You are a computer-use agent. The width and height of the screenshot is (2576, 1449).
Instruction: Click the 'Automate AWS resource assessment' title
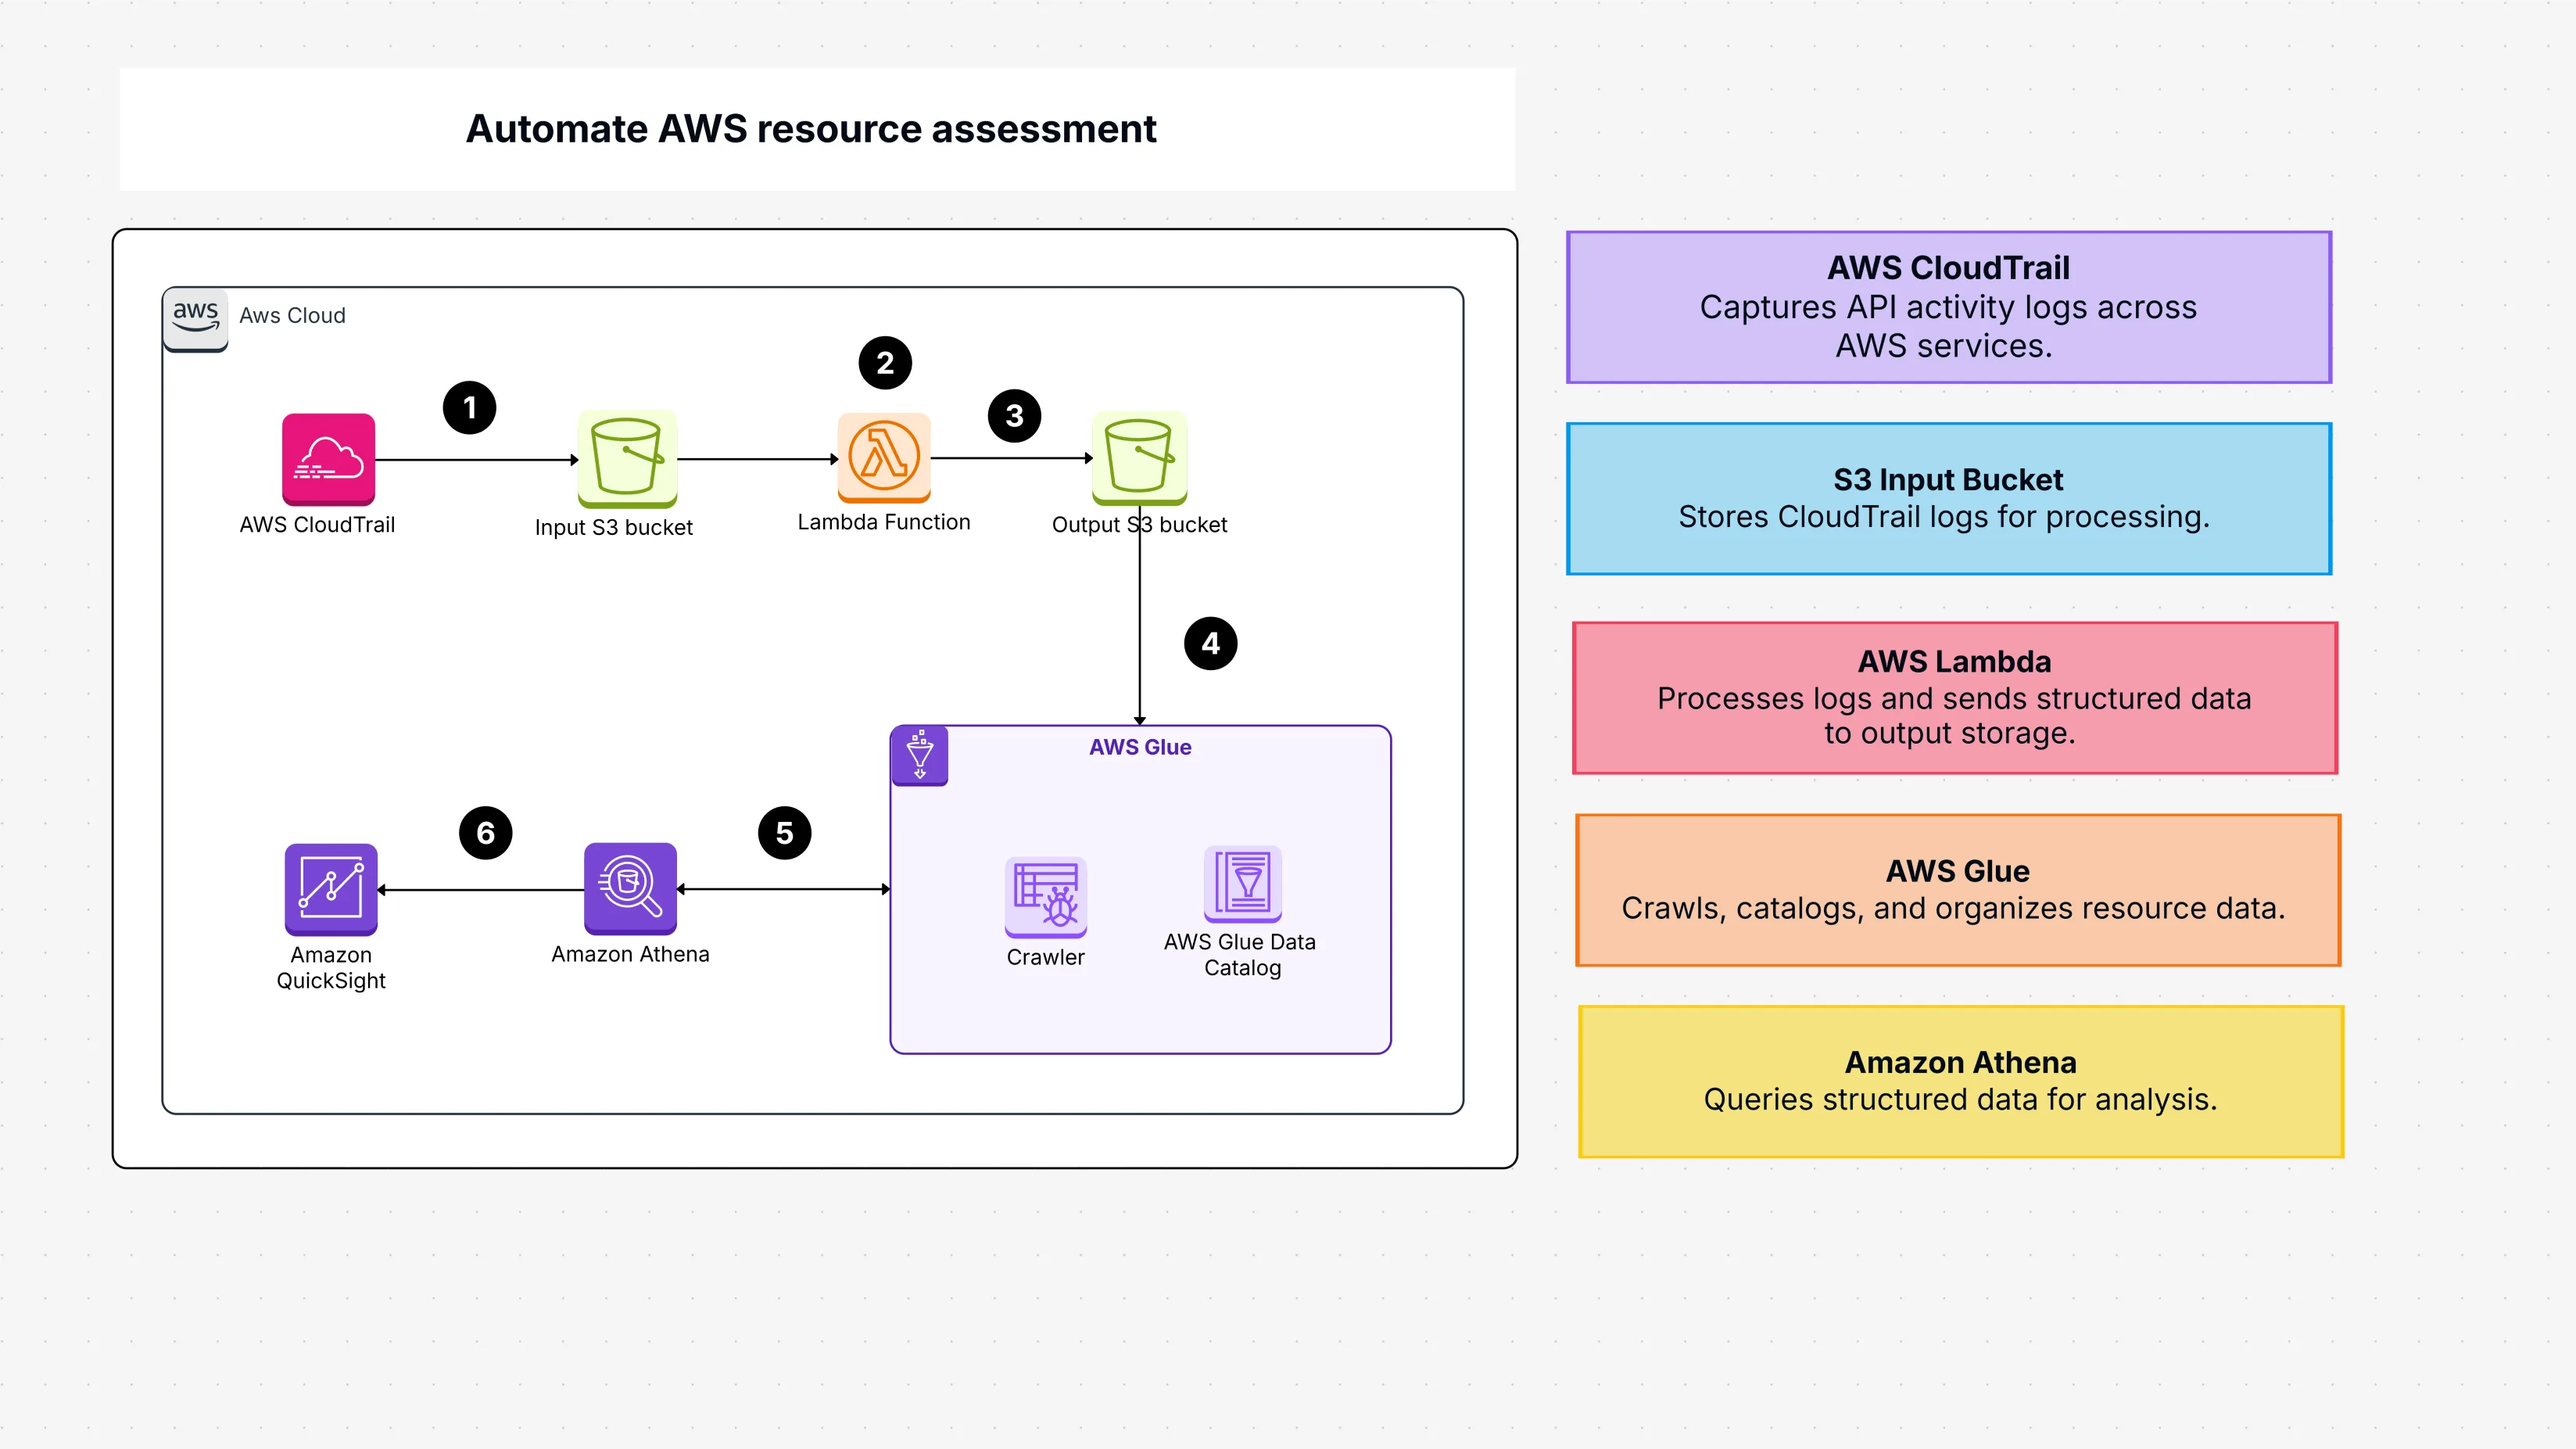point(811,129)
